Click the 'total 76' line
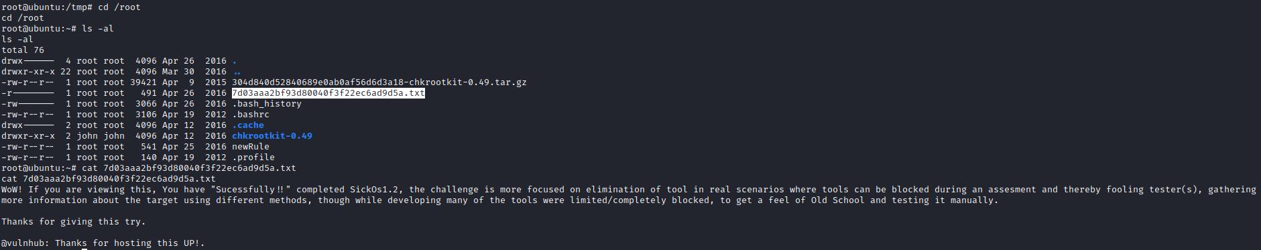 point(23,50)
